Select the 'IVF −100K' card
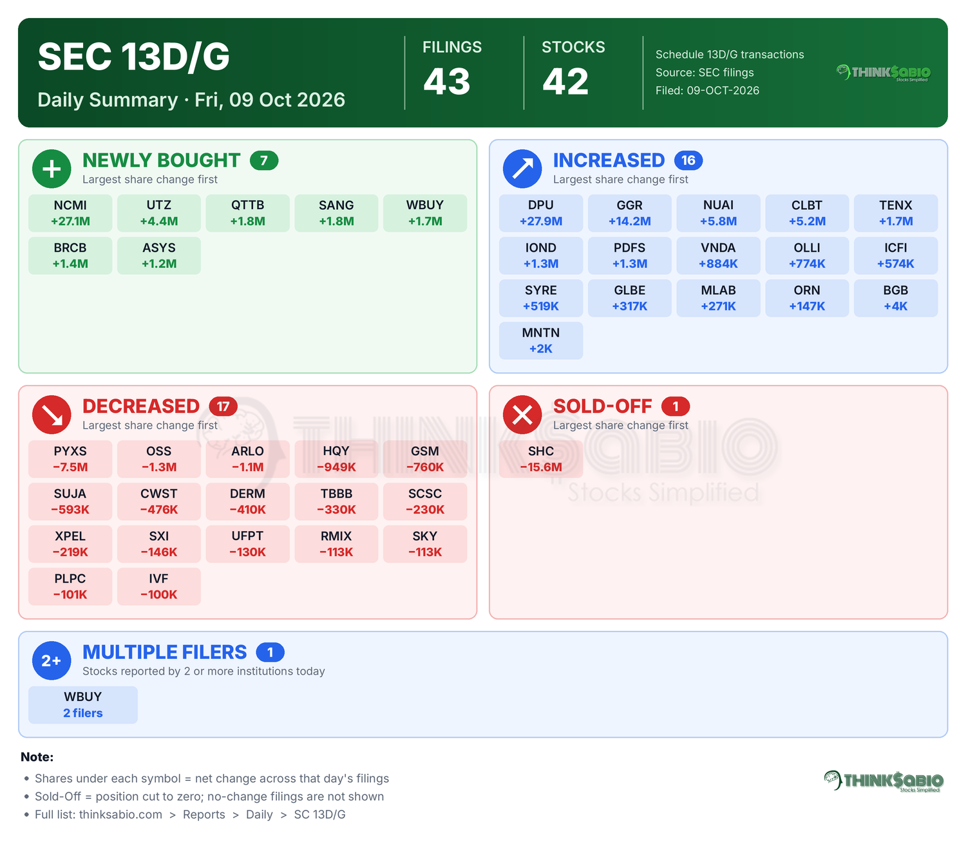966x851 pixels. (159, 586)
